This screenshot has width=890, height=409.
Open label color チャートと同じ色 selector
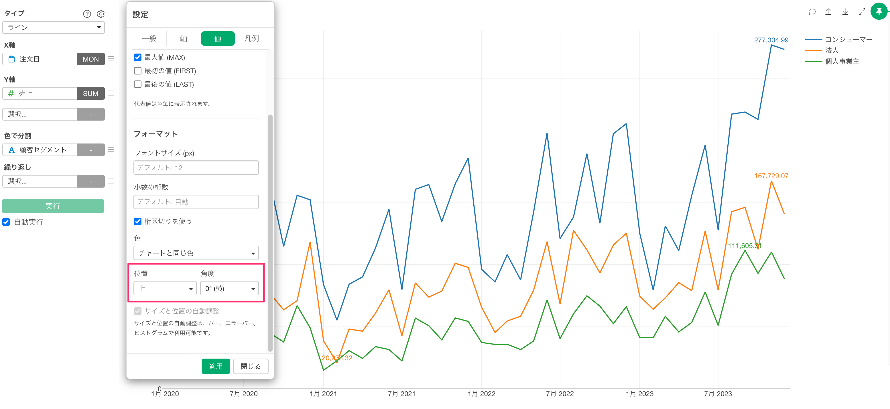[x=196, y=253]
